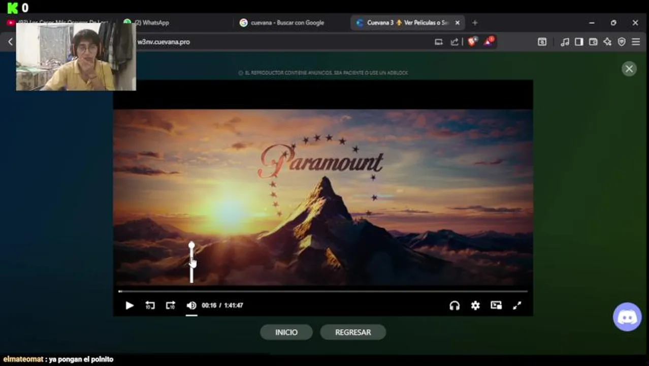Open the browser hamburger main menu
Image resolution: width=649 pixels, height=366 pixels.
(636, 42)
